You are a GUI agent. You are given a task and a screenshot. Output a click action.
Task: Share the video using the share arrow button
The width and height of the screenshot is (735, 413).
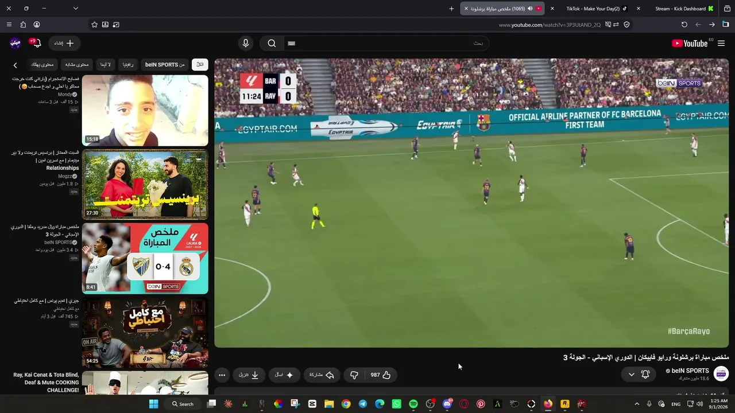coord(322,375)
